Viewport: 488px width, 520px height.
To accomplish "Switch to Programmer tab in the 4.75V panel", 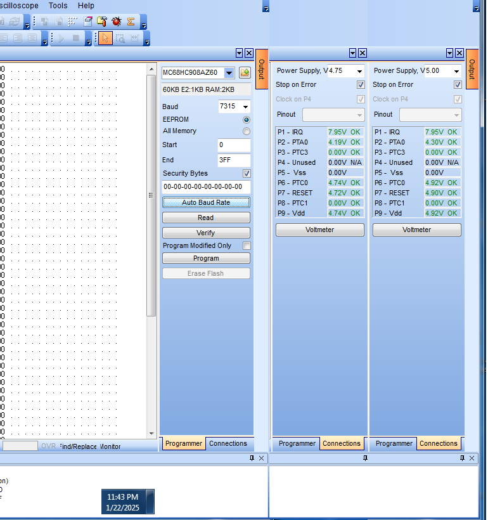I will [x=297, y=444].
